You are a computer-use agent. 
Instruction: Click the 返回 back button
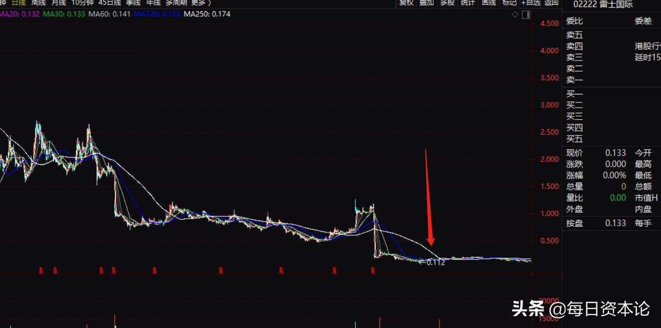point(551,3)
